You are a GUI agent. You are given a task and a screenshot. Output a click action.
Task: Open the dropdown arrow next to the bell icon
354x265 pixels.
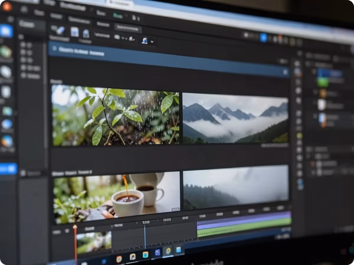point(152,41)
